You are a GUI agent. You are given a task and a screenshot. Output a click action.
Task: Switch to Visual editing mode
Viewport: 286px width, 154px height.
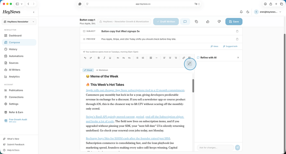[x=88, y=70]
